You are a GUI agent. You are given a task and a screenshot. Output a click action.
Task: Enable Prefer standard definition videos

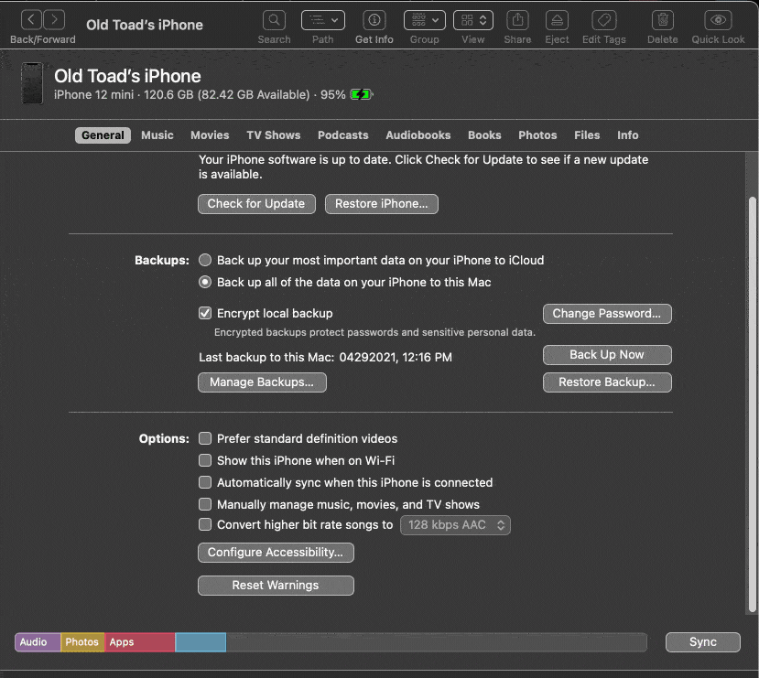tap(205, 438)
